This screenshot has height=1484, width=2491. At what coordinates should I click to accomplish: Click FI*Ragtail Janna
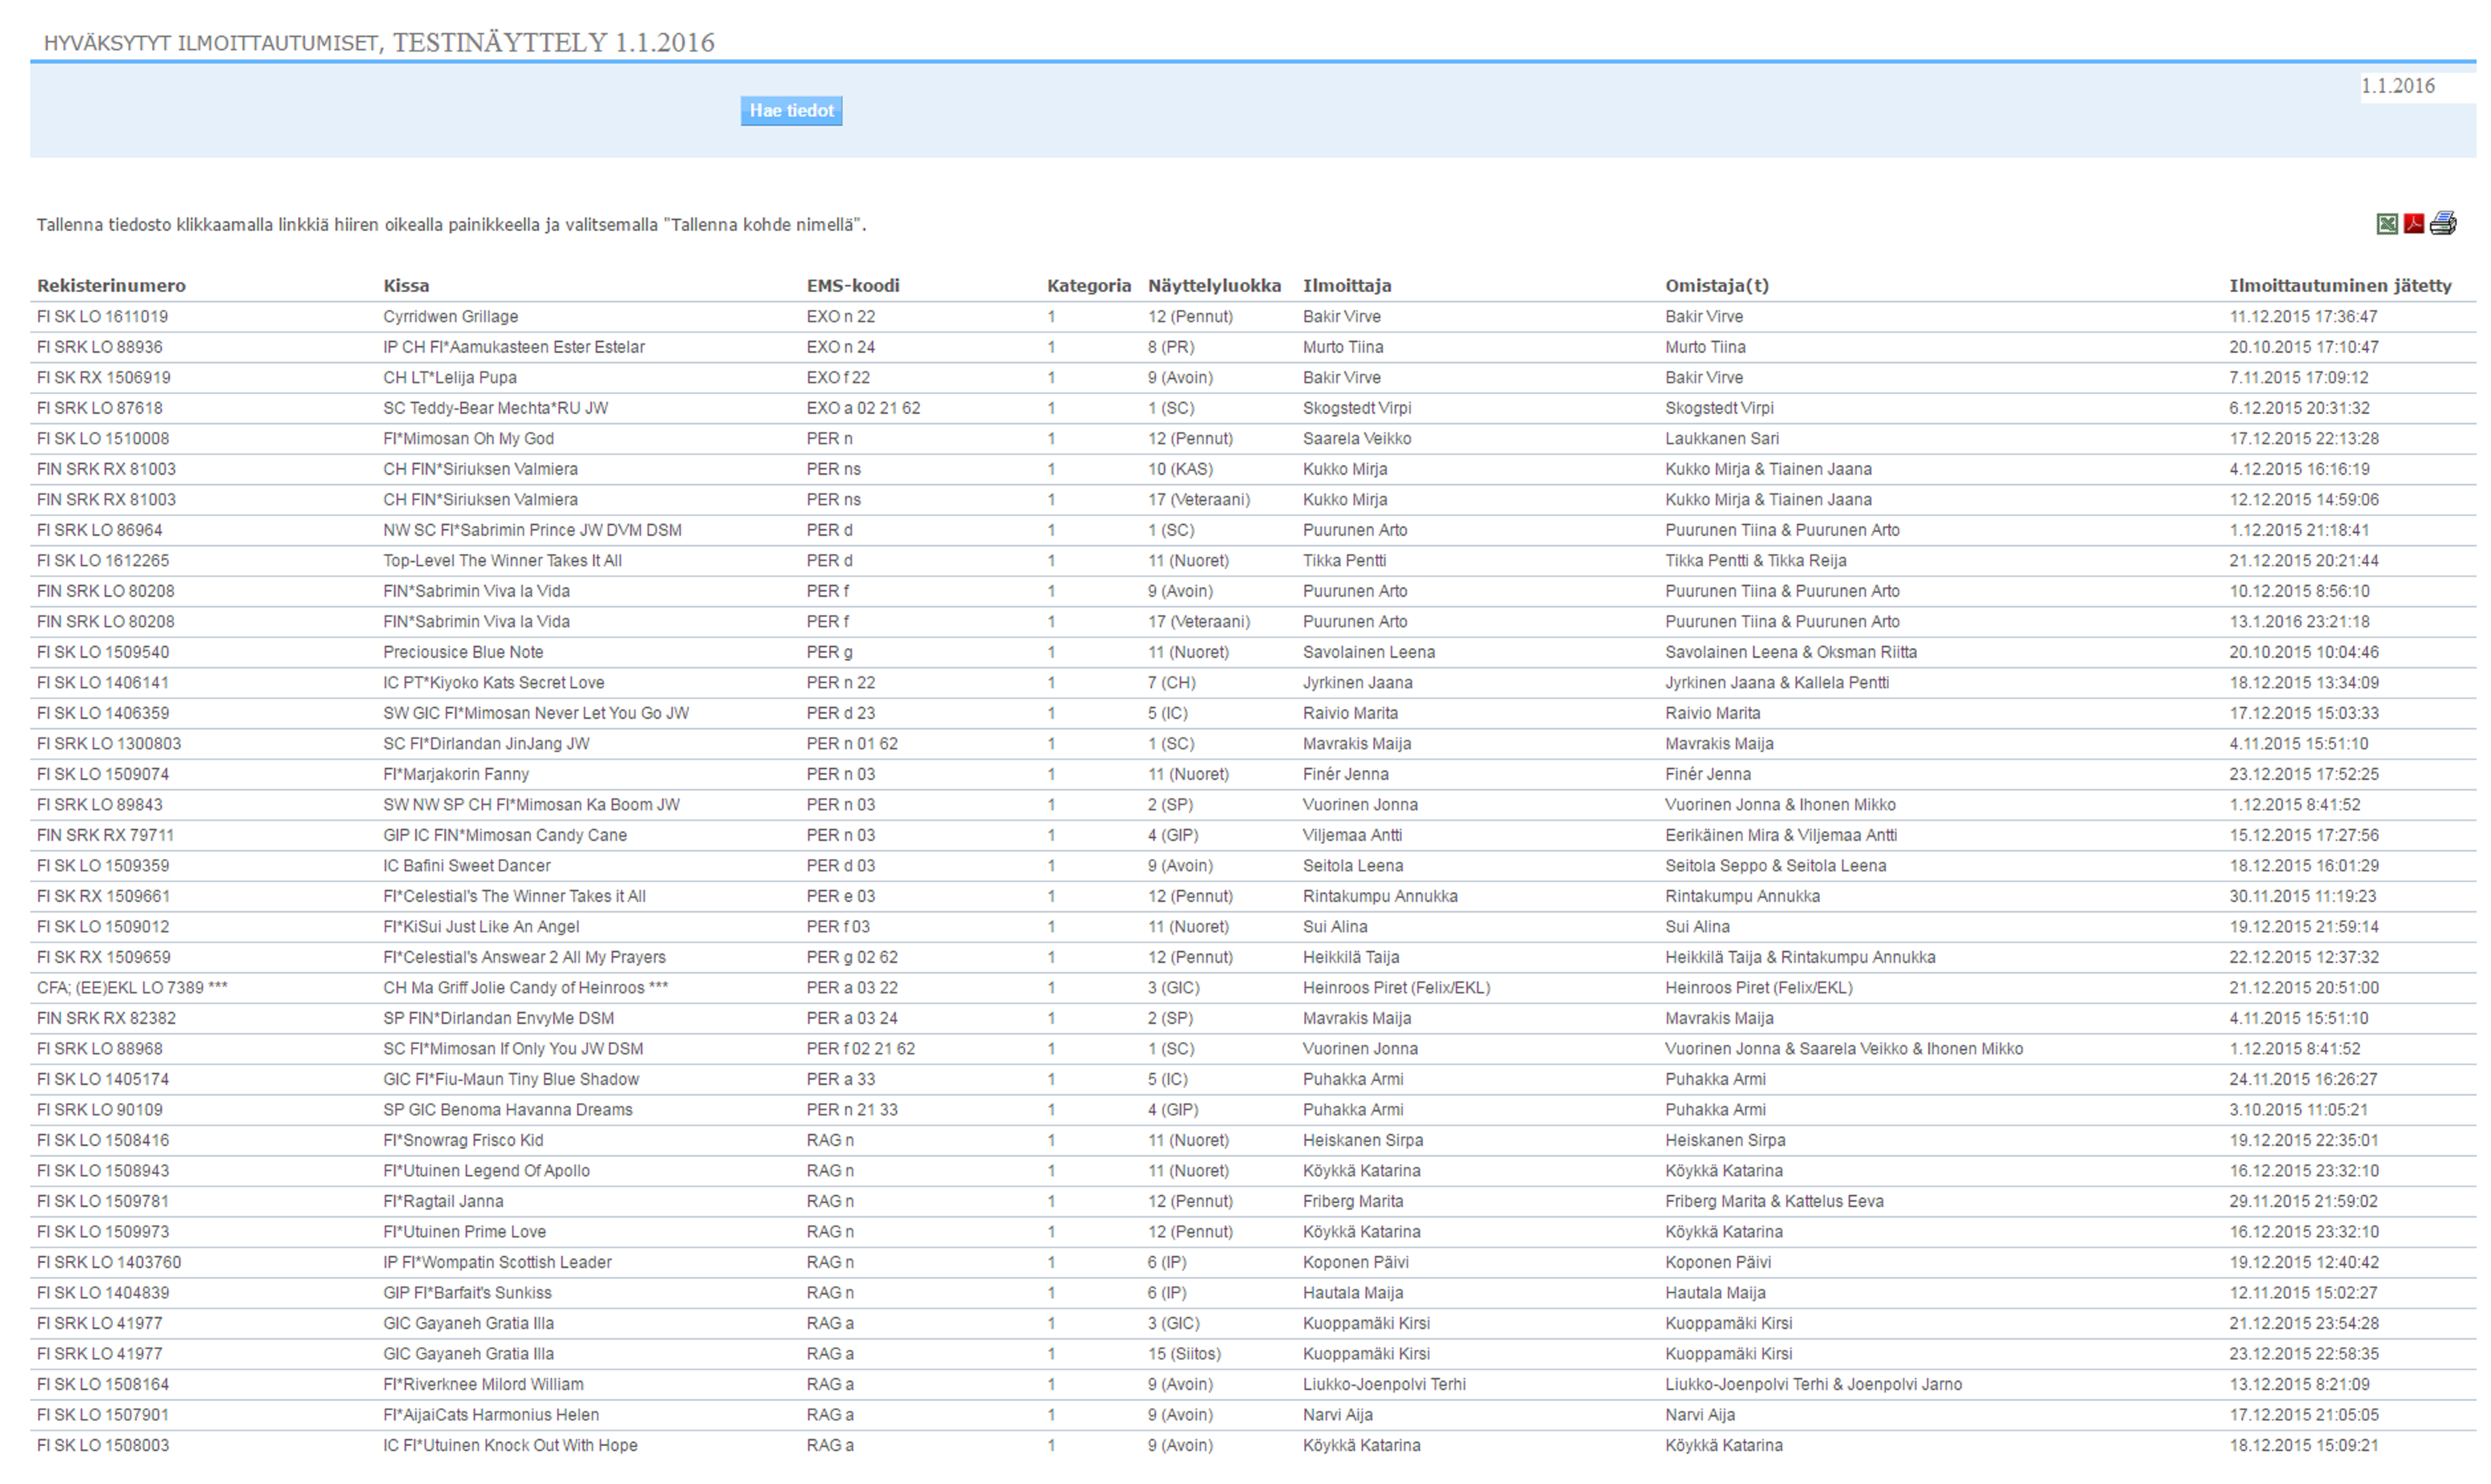pos(443,1202)
